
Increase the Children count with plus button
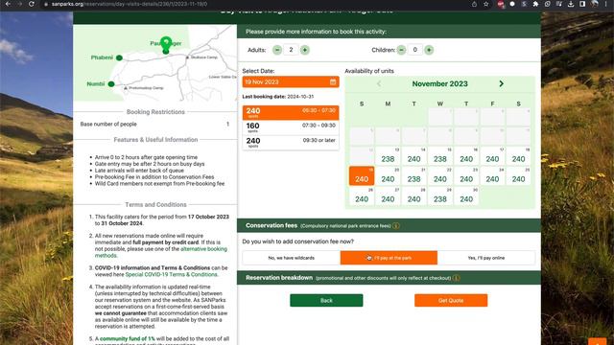pyautogui.click(x=429, y=50)
